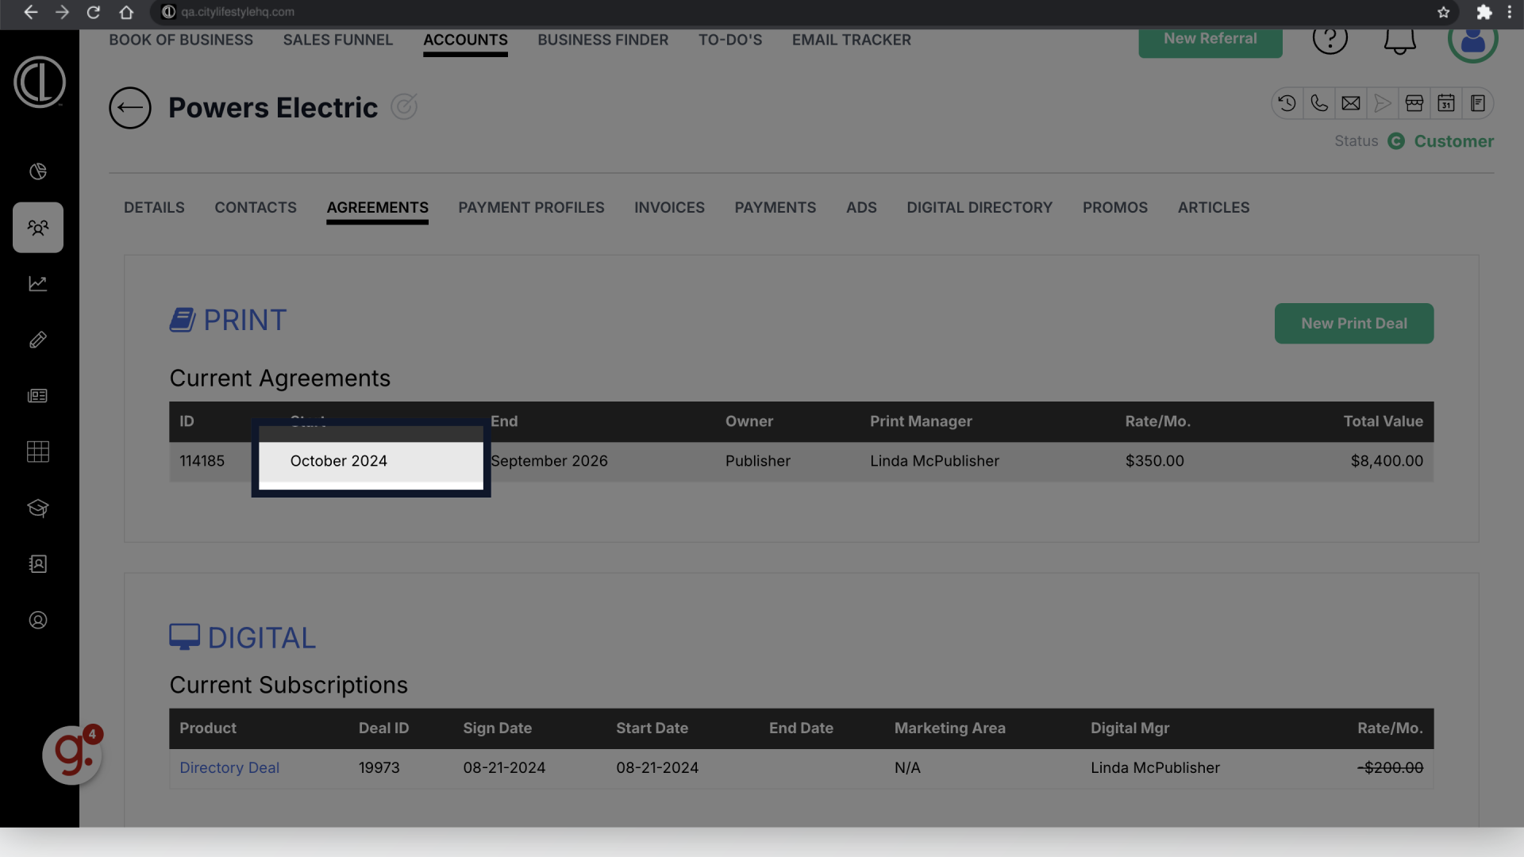Click Linda McPublisher in print agreements row
1524x857 pixels.
pos(934,461)
